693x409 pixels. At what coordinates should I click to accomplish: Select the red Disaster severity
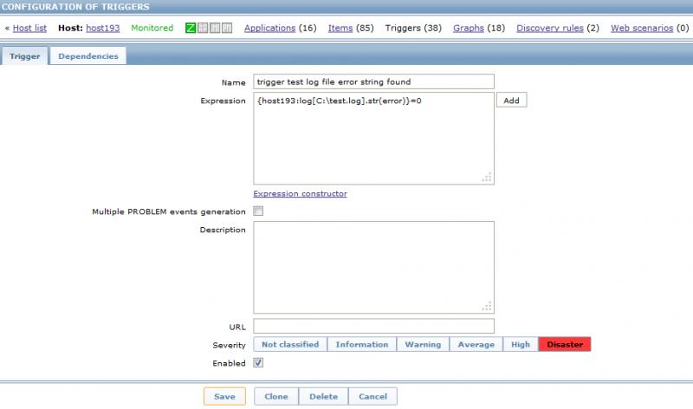[565, 345]
